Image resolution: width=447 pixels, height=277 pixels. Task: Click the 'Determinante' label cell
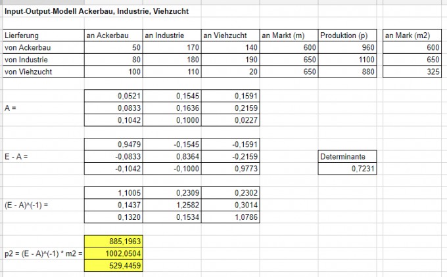pos(347,157)
